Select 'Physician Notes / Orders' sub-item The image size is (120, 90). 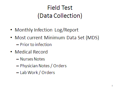click(43, 66)
